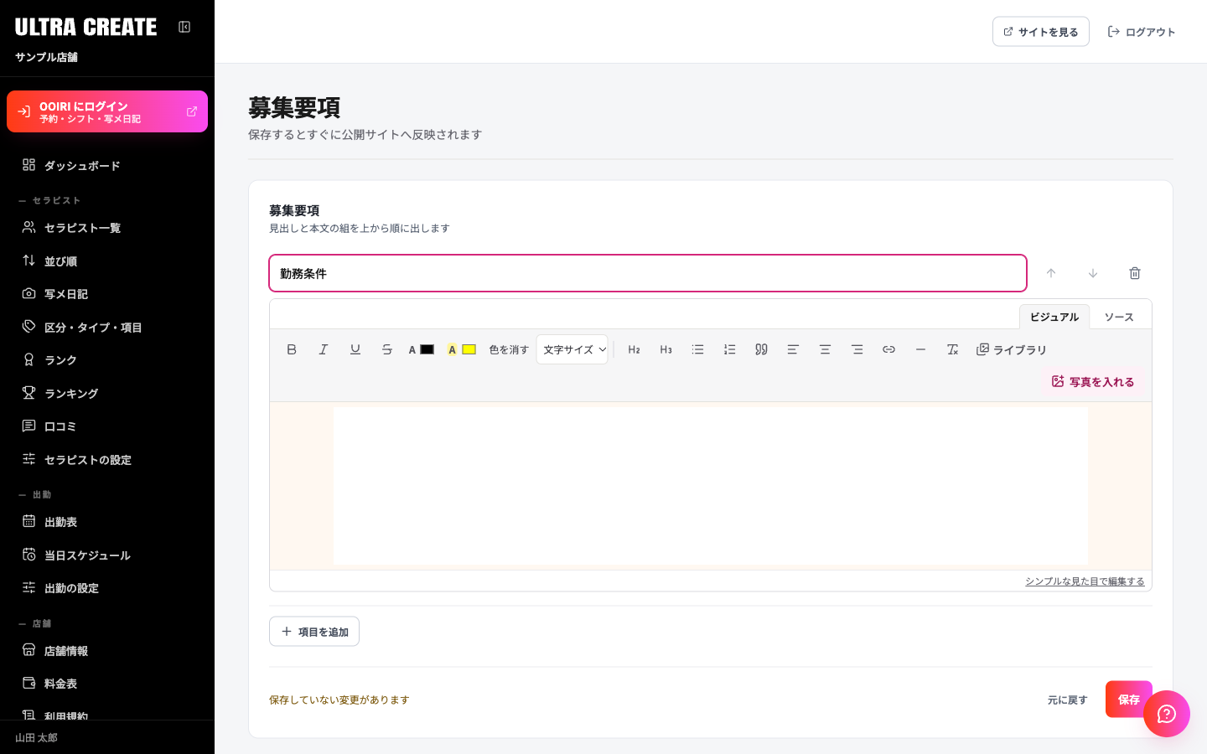Click 元に戻す to revert changes
The image size is (1207, 754).
(x=1068, y=700)
